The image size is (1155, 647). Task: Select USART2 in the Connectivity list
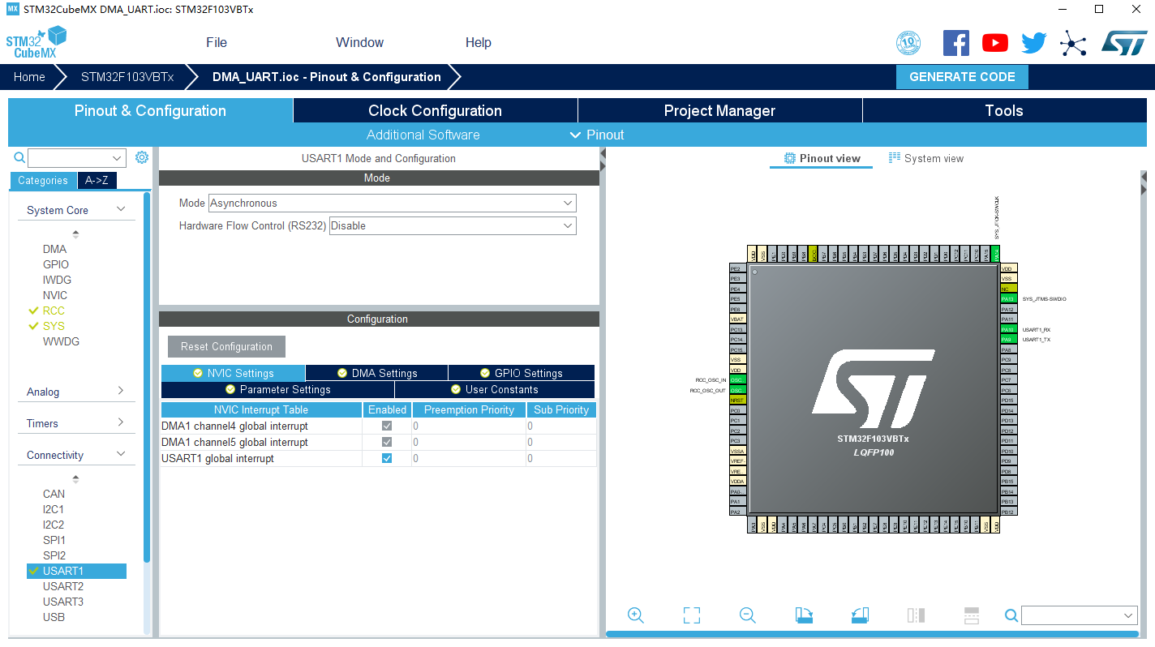click(63, 586)
